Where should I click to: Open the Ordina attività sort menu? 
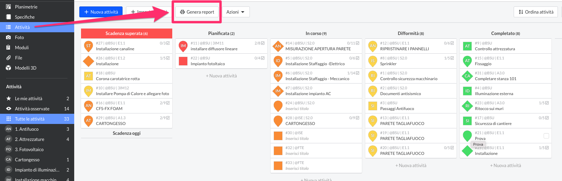pos(536,12)
